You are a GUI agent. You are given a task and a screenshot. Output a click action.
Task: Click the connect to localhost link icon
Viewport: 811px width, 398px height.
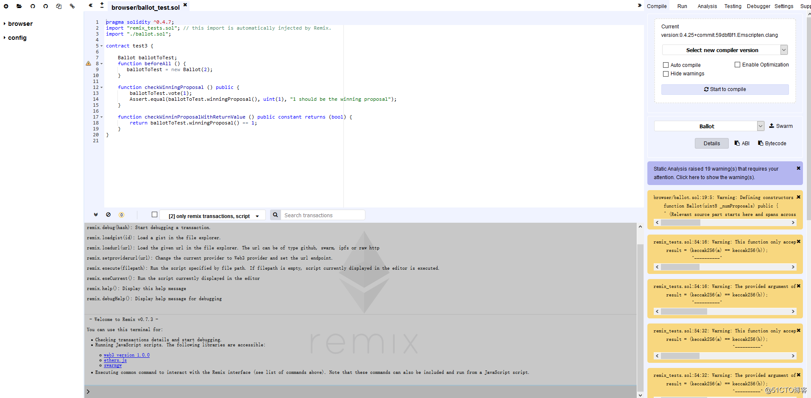pos(72,6)
